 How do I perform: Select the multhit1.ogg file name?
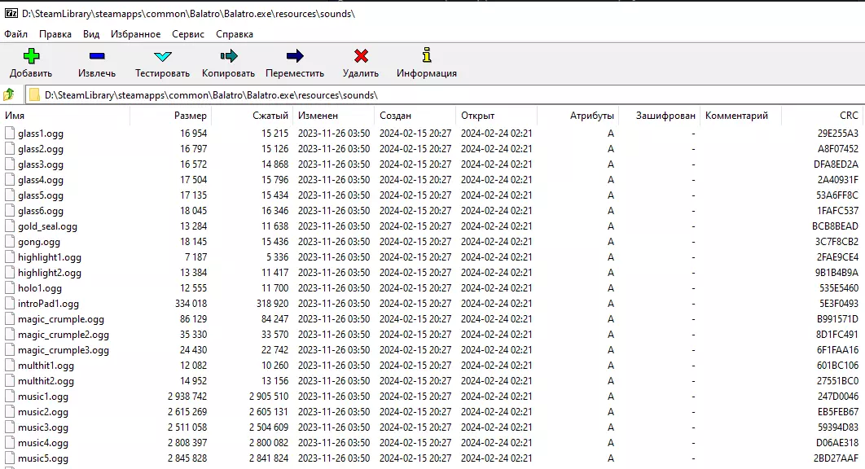(x=46, y=366)
